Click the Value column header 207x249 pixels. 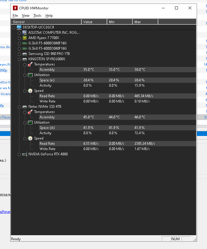(x=94, y=22)
